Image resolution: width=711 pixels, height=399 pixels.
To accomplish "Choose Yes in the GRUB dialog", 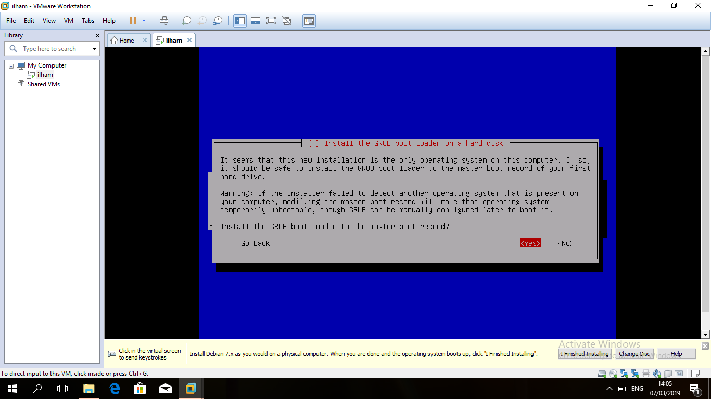I will 530,243.
